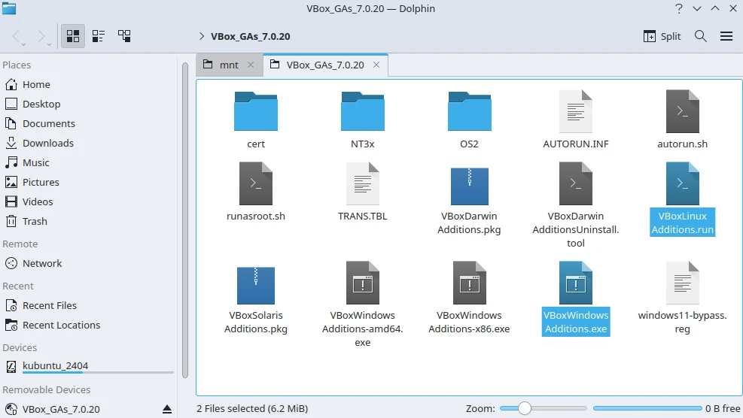The width and height of the screenshot is (743, 418).
Task: Select VBoxWindowsAdditions.exe icon
Action: (x=576, y=283)
